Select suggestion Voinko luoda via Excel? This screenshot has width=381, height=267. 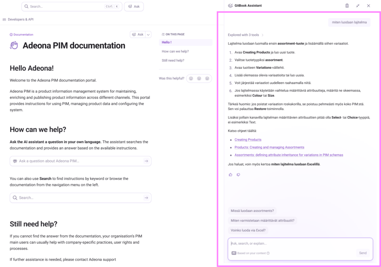[x=248, y=230]
